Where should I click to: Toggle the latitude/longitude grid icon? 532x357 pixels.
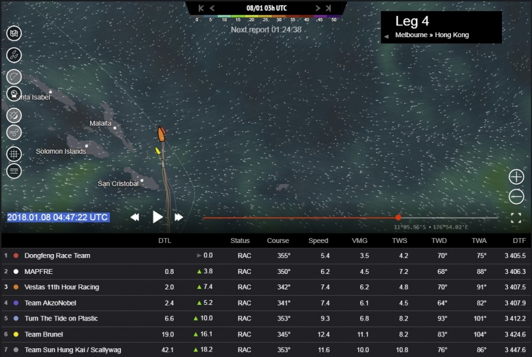click(14, 154)
